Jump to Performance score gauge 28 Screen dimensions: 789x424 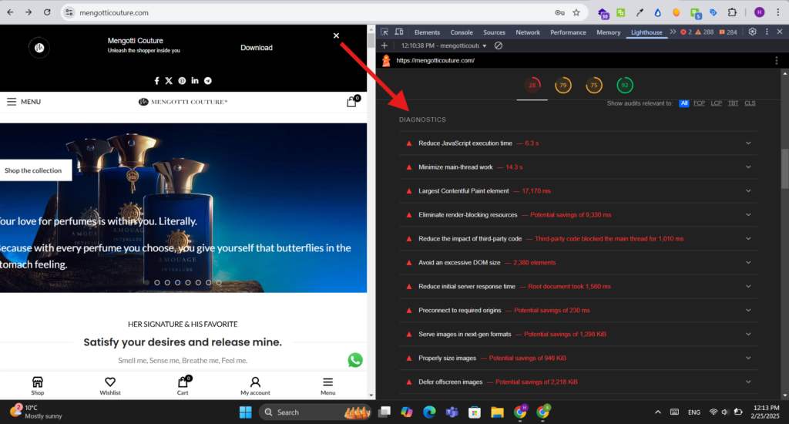pos(532,85)
